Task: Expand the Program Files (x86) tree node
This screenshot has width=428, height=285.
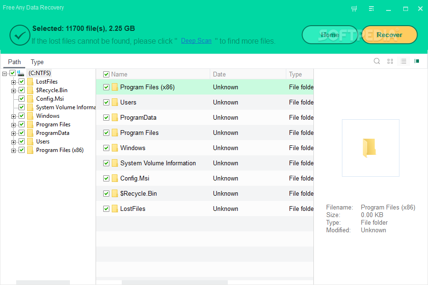Action: point(13,151)
